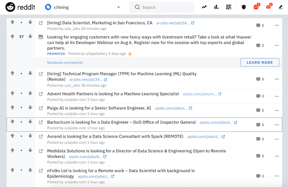288x187 pixels.
Task: Open comments on the Avcend post
Action: [260, 139]
